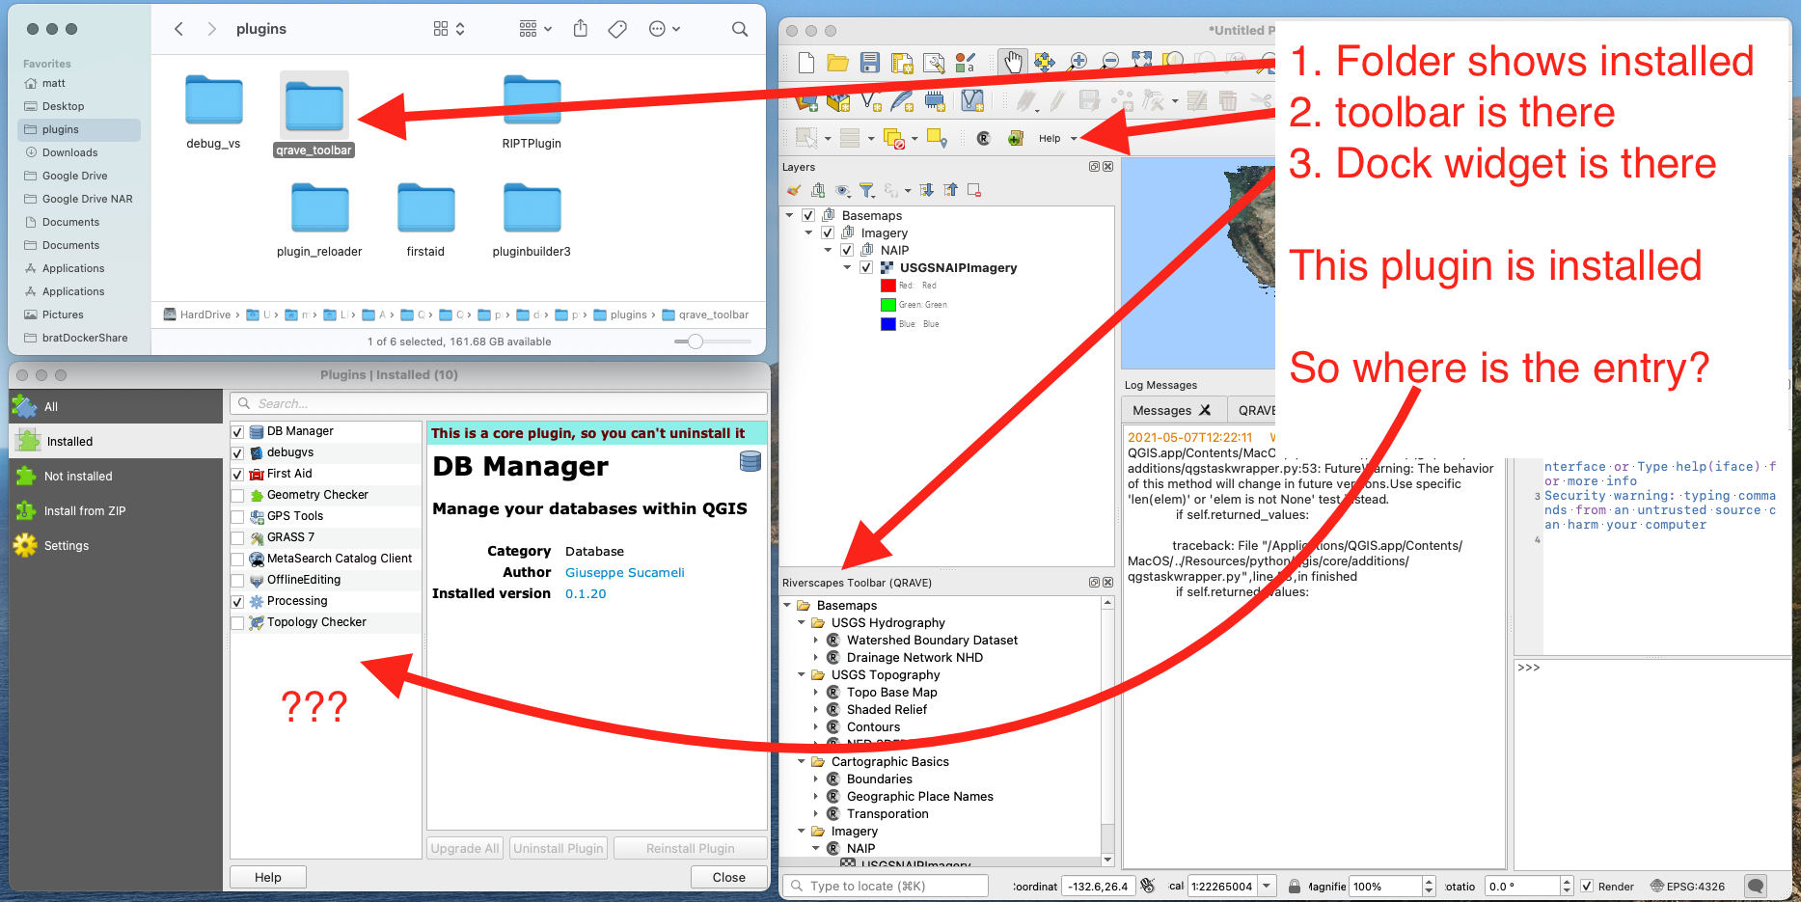Click the red swatch under USGSNAIPImagery
The height and width of the screenshot is (902, 1801).
pyautogui.click(x=888, y=285)
